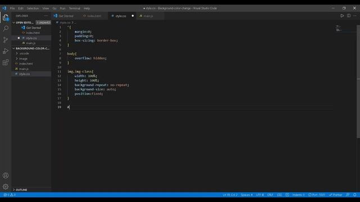Open the Explorer view in activity bar

point(6,17)
